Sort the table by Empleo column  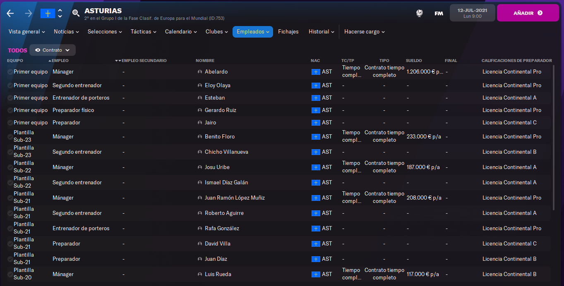[x=60, y=61]
